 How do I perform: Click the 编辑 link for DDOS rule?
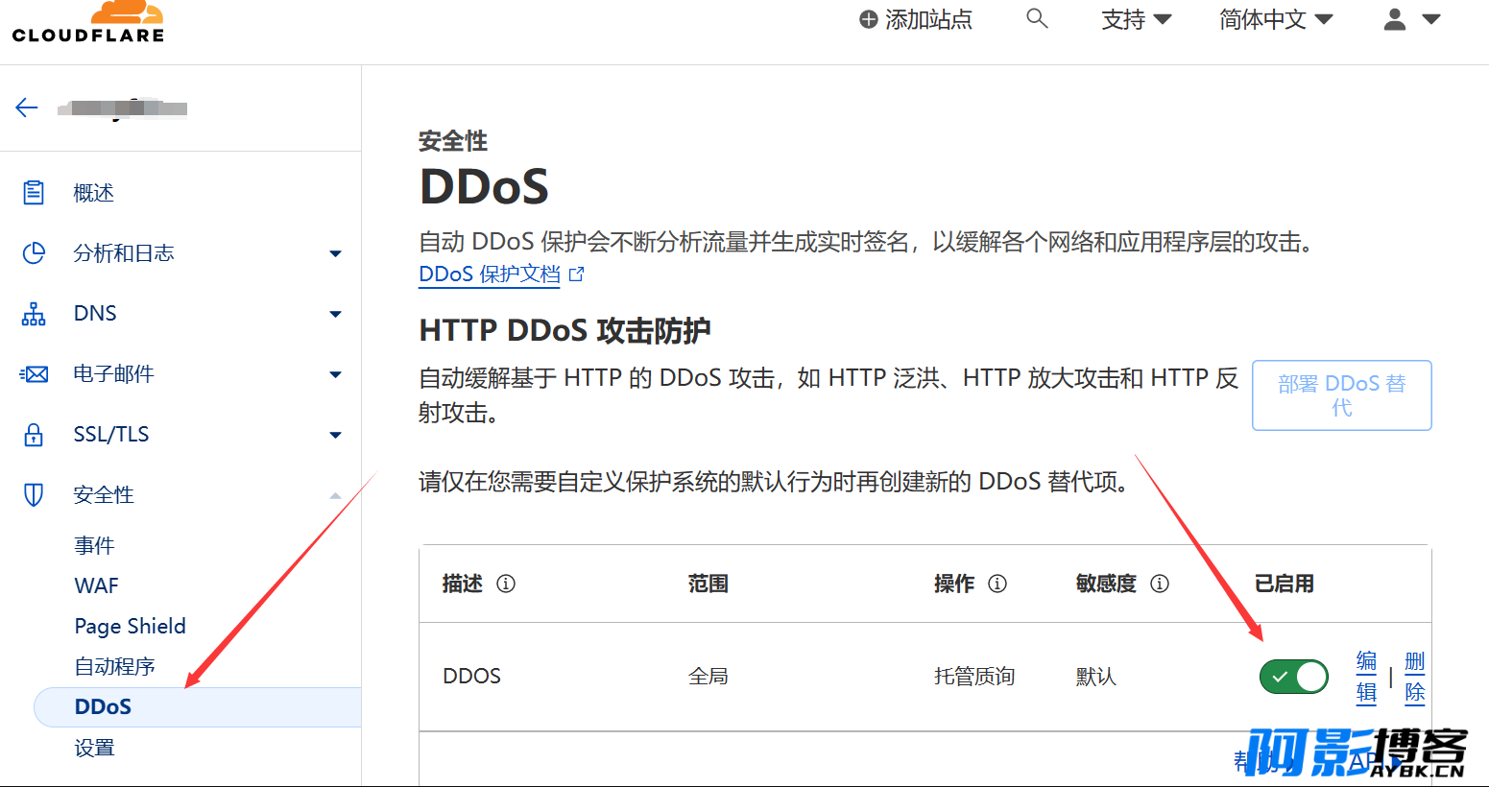coord(1366,677)
